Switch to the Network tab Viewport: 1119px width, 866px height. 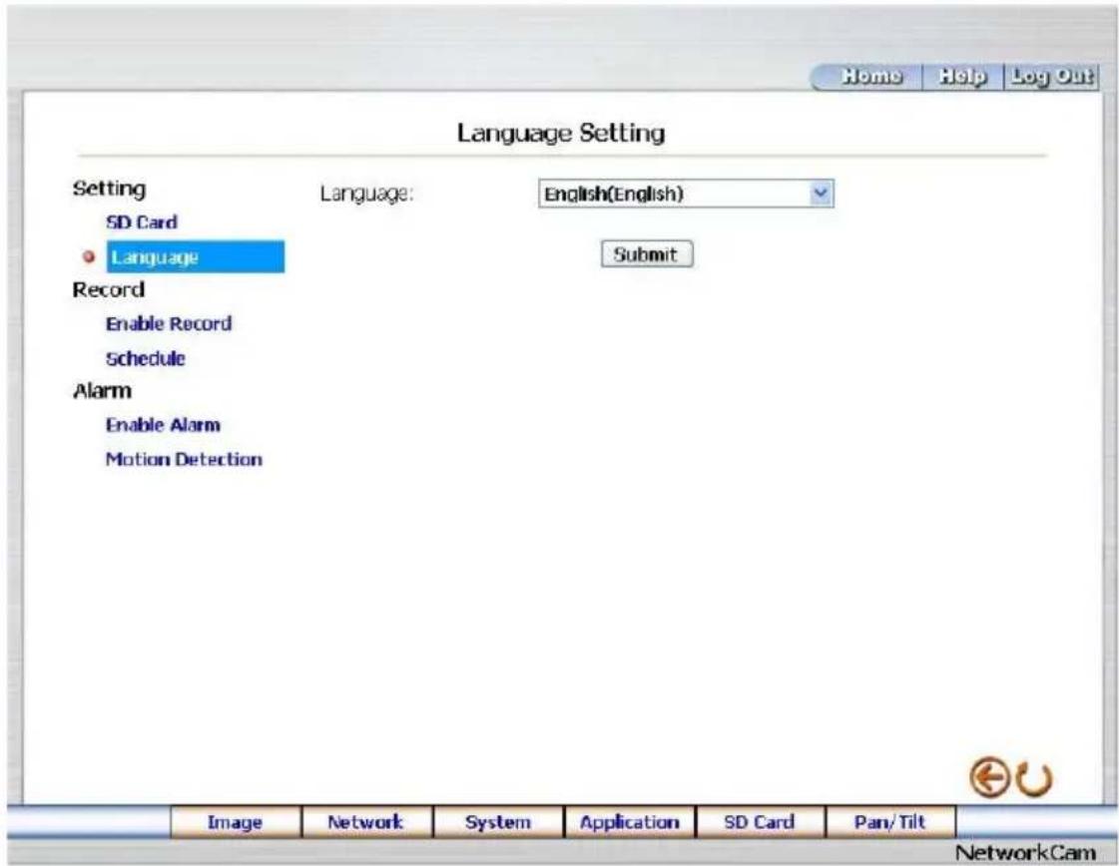pos(366,822)
